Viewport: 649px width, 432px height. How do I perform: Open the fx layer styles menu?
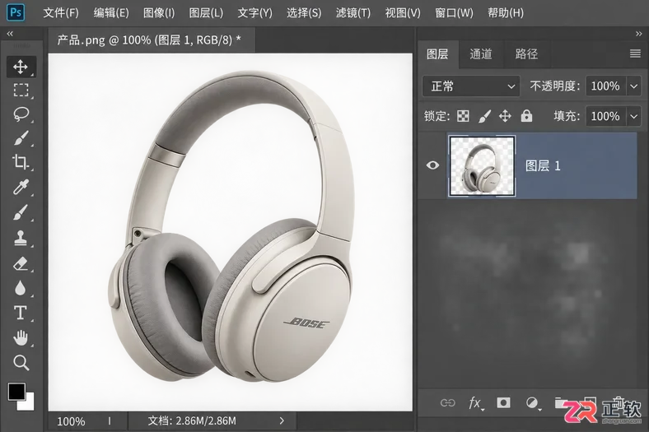(x=475, y=402)
